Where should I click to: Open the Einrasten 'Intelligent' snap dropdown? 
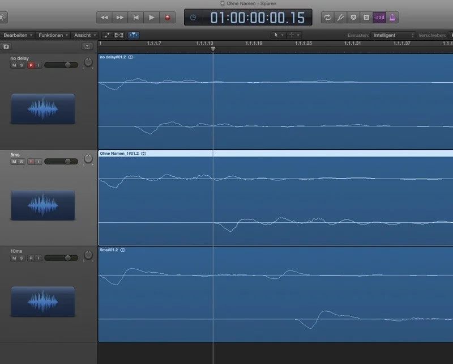click(393, 35)
